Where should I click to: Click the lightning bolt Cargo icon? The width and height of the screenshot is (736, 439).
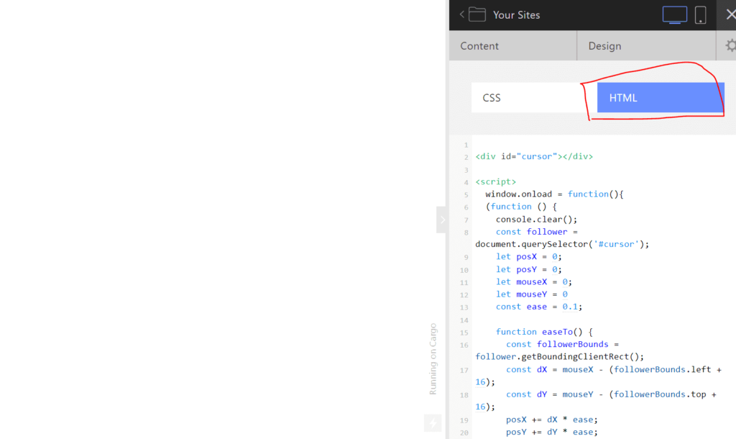click(x=433, y=423)
